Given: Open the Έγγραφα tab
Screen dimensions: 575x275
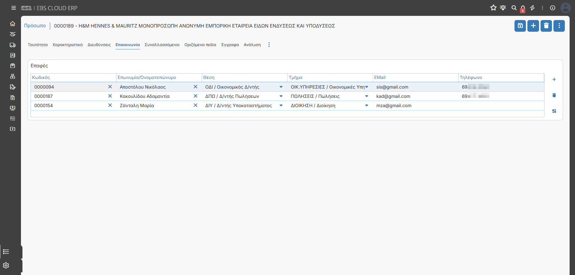Looking at the screenshot, I should click(230, 45).
